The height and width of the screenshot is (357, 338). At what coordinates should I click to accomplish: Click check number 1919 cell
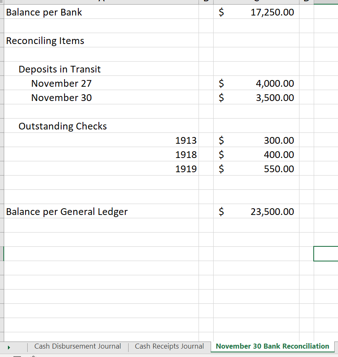[101, 168]
